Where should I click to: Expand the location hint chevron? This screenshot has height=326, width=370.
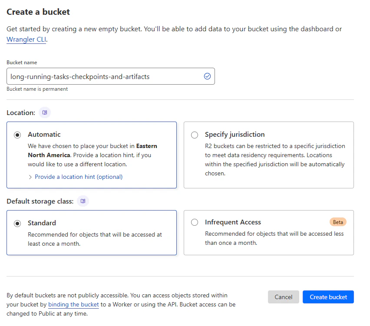(30, 177)
